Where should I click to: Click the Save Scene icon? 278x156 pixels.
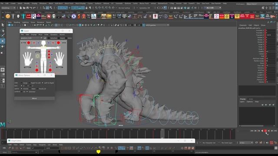pyautogui.click(x=27, y=8)
